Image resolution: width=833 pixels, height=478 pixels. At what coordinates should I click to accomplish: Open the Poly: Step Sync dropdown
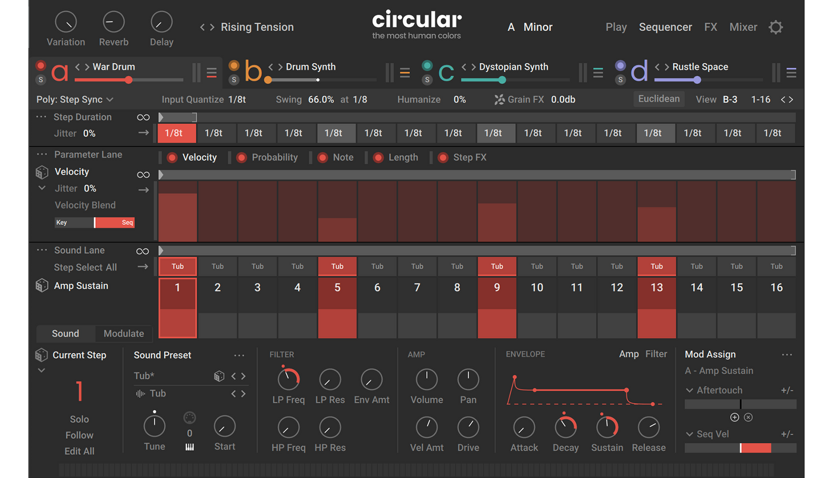pos(75,100)
